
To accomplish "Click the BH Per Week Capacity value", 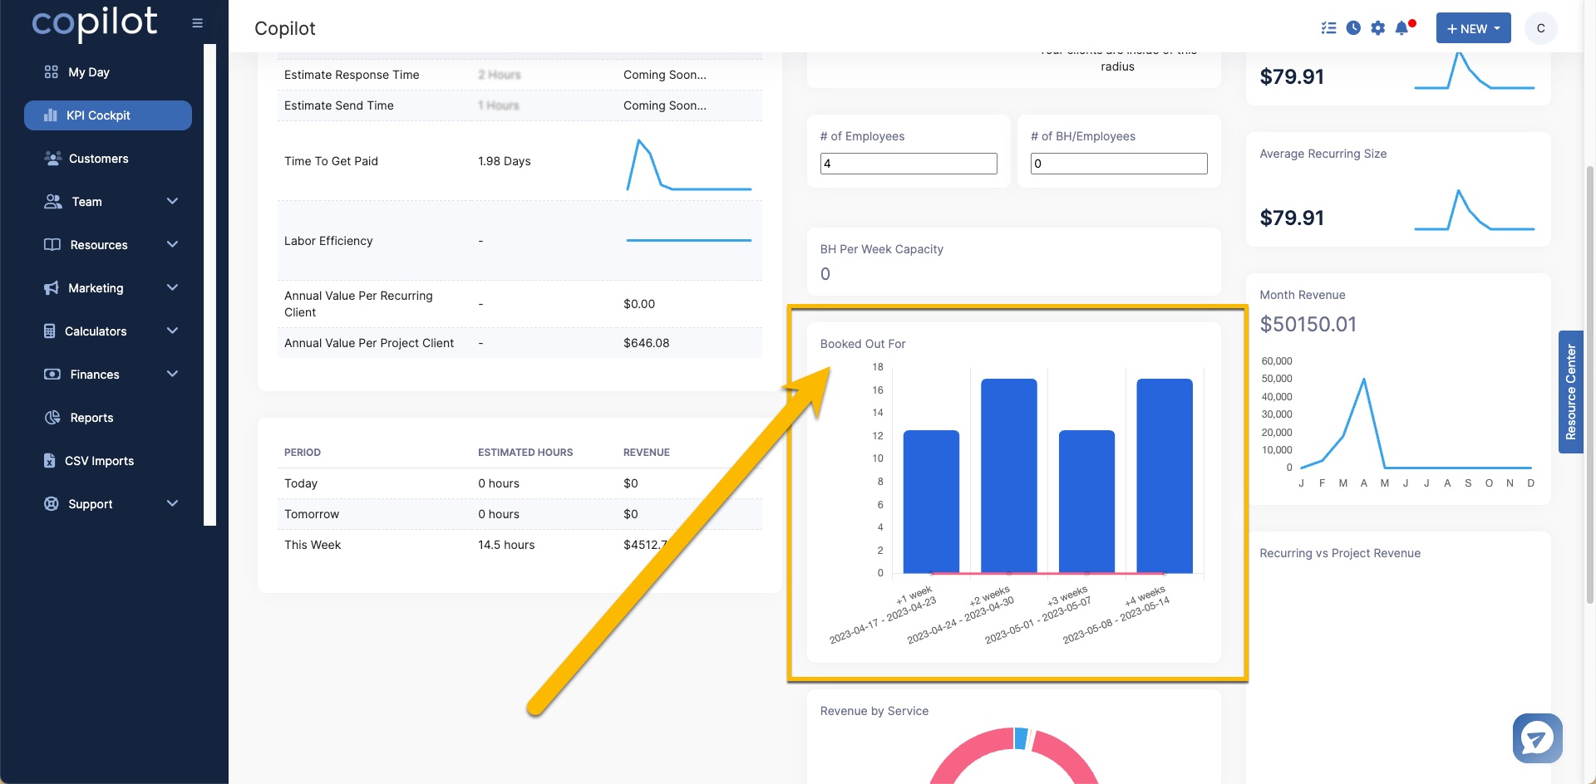I will pyautogui.click(x=825, y=274).
